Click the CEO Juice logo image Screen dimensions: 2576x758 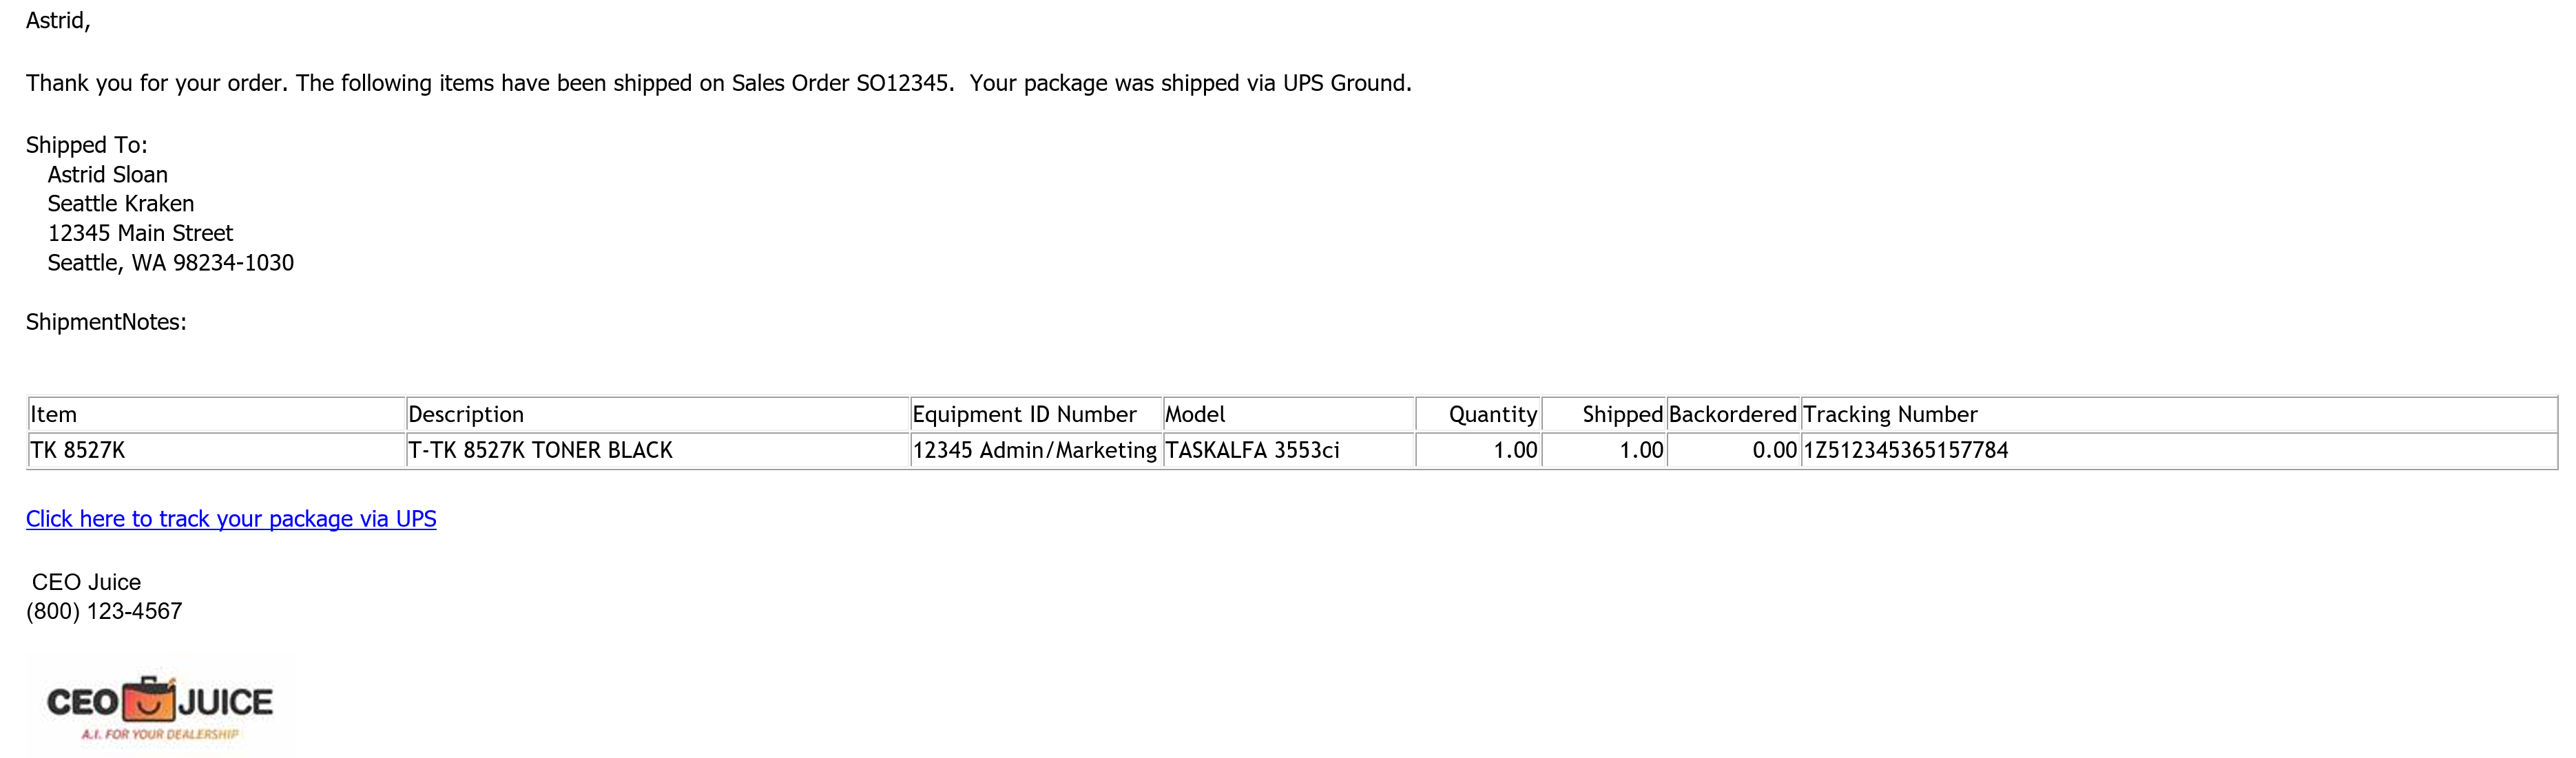[x=159, y=707]
